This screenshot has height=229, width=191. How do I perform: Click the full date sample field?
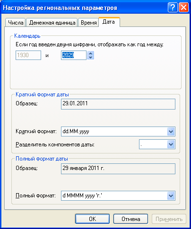tap(118, 169)
